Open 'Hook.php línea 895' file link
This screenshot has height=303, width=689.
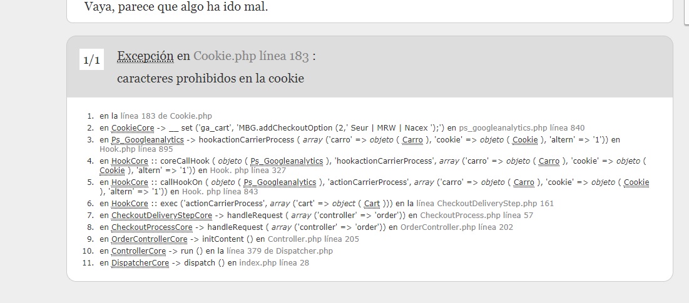[x=136, y=149]
